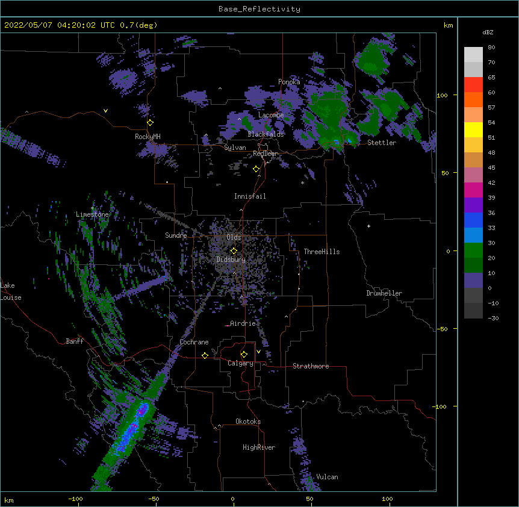The width and height of the screenshot is (519, 507).
Task: Click the 100 tick on the right axis
Action: (442, 95)
